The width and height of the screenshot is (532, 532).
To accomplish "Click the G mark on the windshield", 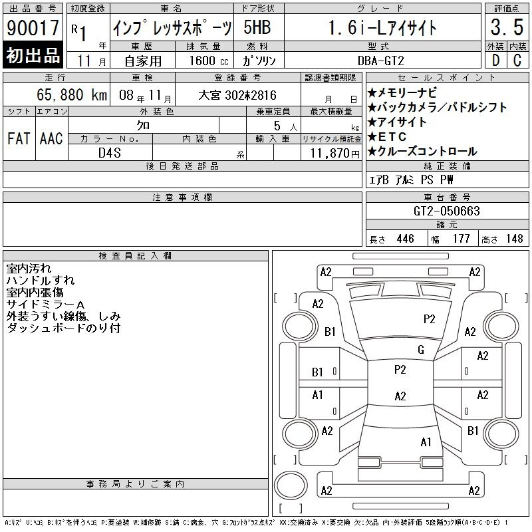I will click(420, 350).
